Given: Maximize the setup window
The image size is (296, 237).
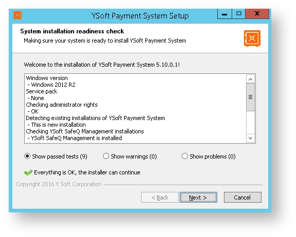Looking at the screenshot, I should [239, 14].
